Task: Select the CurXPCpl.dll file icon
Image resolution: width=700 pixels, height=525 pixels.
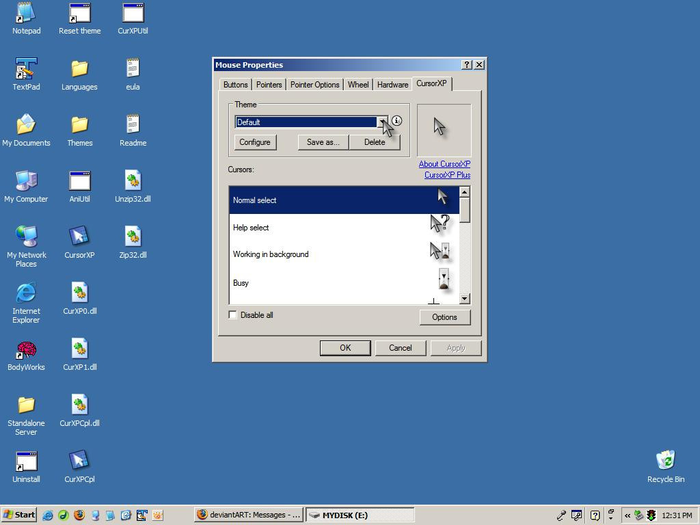Action: click(79, 411)
